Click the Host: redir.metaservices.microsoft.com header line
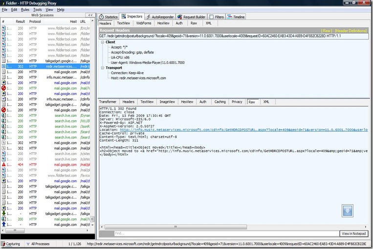The height and width of the screenshot is (249, 373). click(x=138, y=78)
